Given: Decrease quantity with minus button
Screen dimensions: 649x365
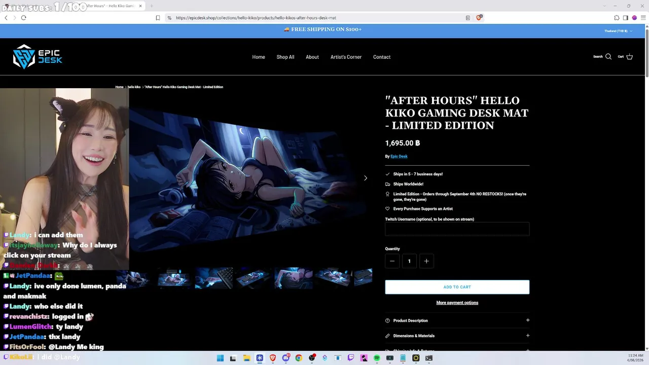Looking at the screenshot, I should pyautogui.click(x=392, y=261).
